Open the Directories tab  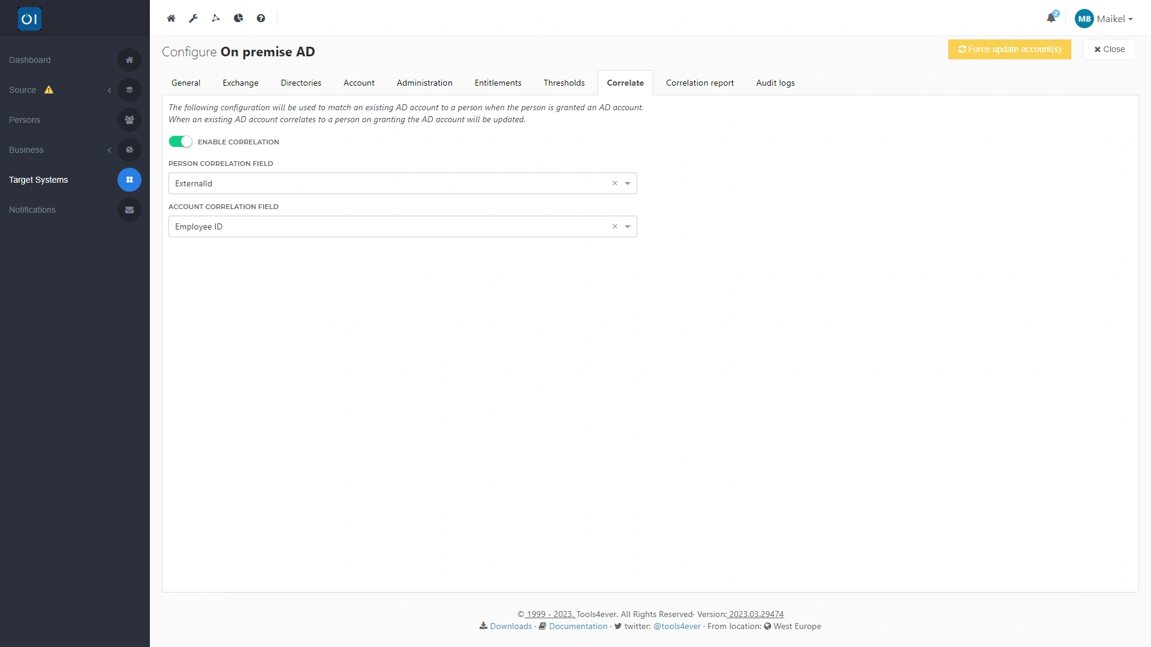pos(301,83)
